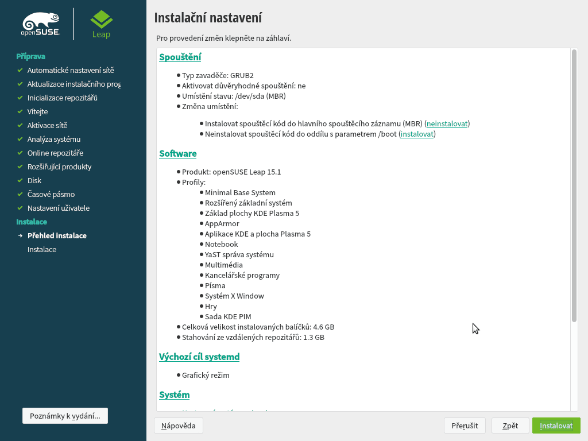Image resolution: width=588 pixels, height=441 pixels.
Task: Click the checkmark beside Automatické nastavení sítě
Action: click(20, 70)
